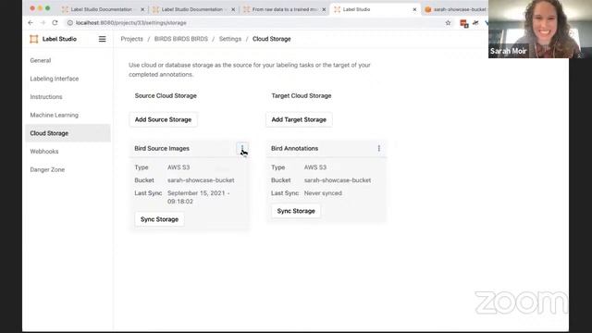Click 'Never synced' status text

[323, 193]
